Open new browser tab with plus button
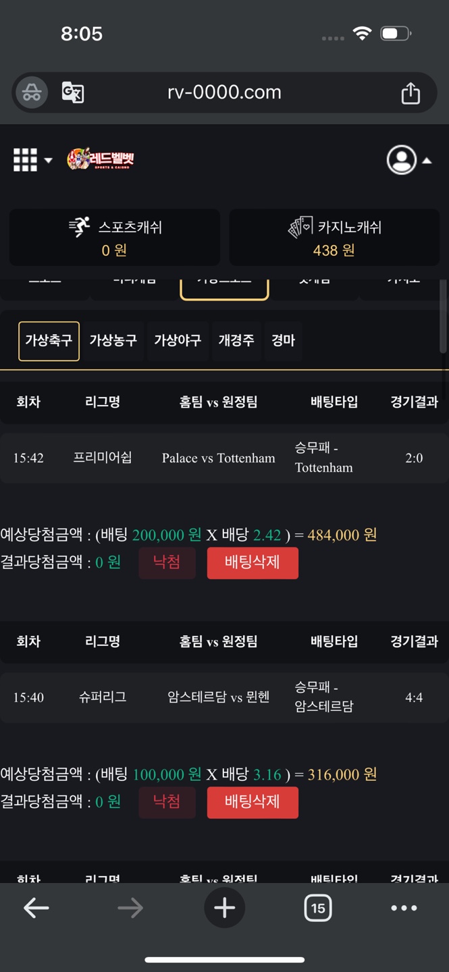This screenshot has height=972, width=449. pyautogui.click(x=224, y=908)
